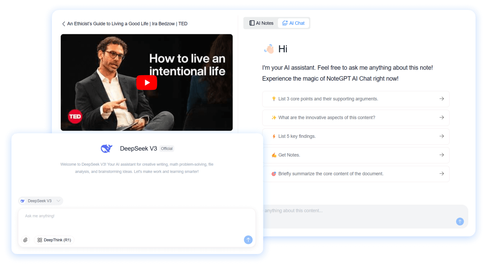Click the target icon on Briefly summarize row
The image size is (487, 267).
[x=274, y=174]
